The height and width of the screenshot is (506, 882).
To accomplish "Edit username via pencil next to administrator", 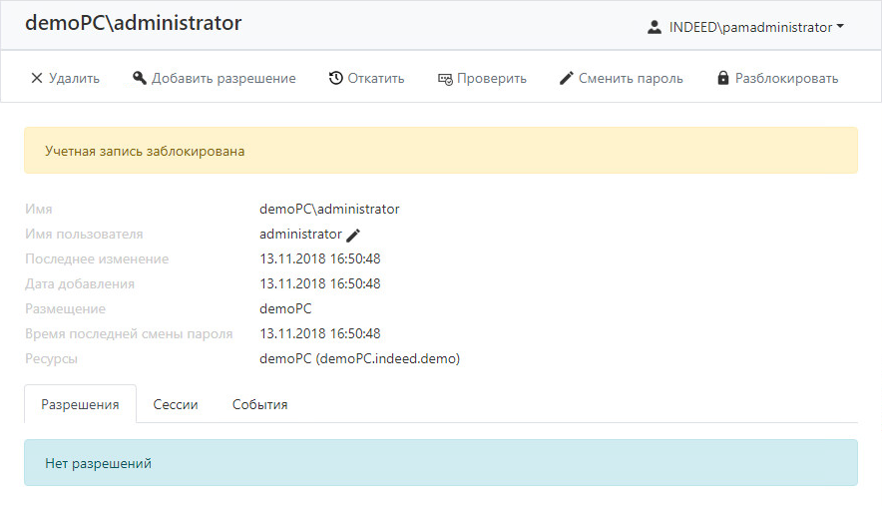I will coord(353,235).
